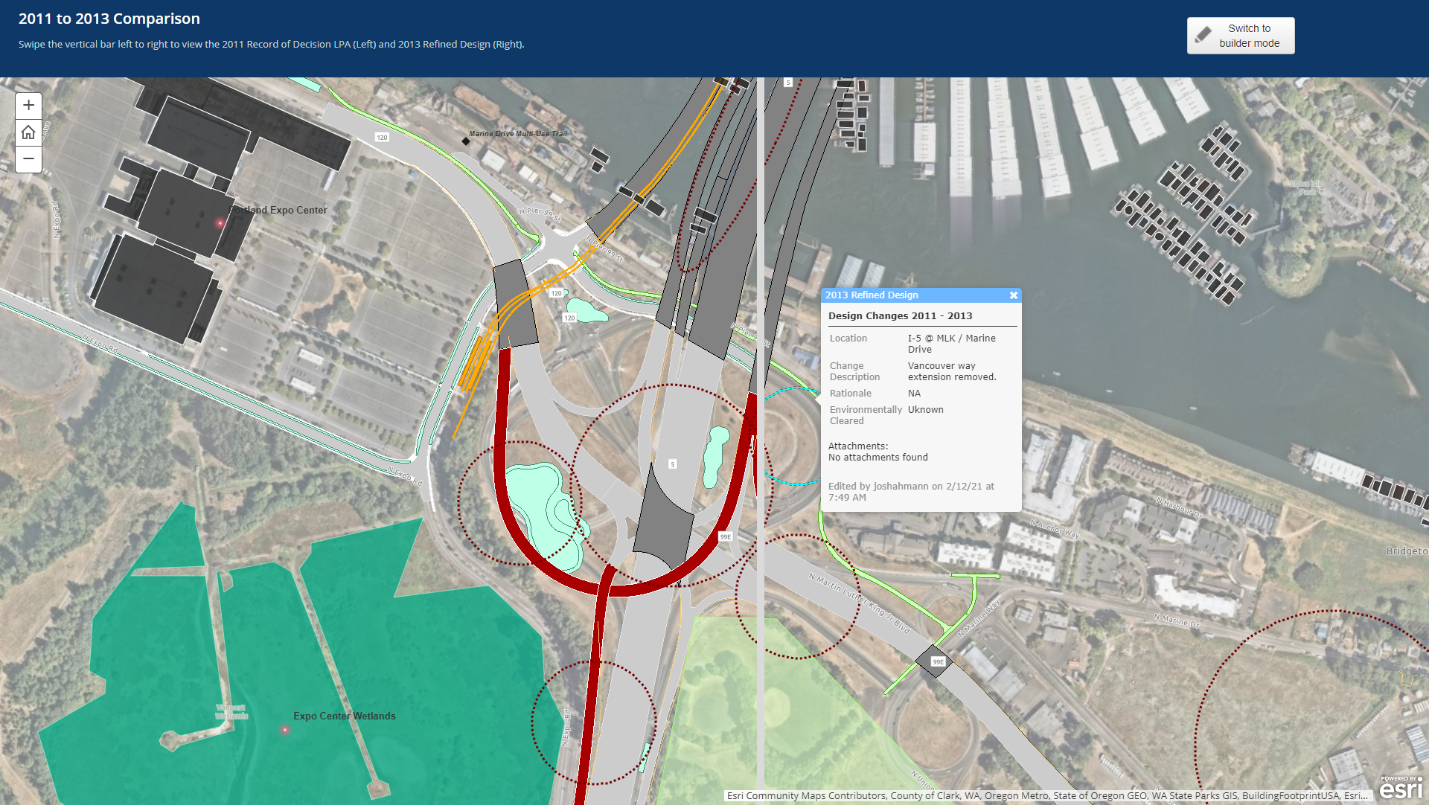Open the Esri logo link

[x=1401, y=788]
